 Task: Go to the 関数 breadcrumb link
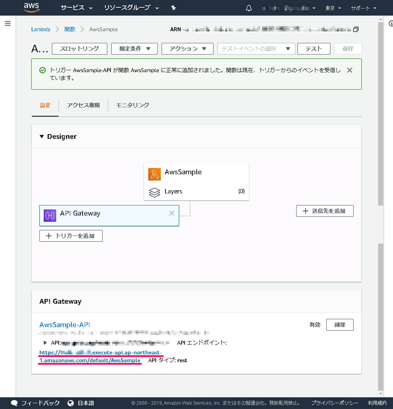click(x=70, y=29)
